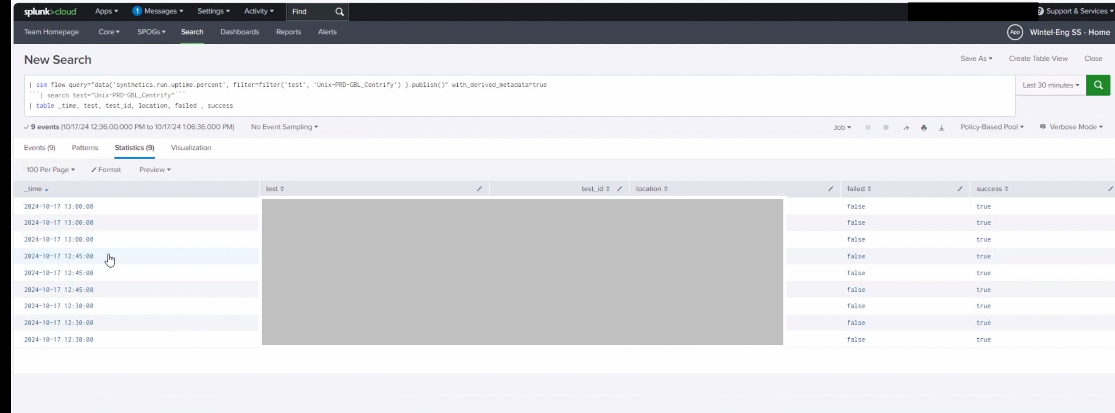
Task: Click the Format button
Action: 106,170
